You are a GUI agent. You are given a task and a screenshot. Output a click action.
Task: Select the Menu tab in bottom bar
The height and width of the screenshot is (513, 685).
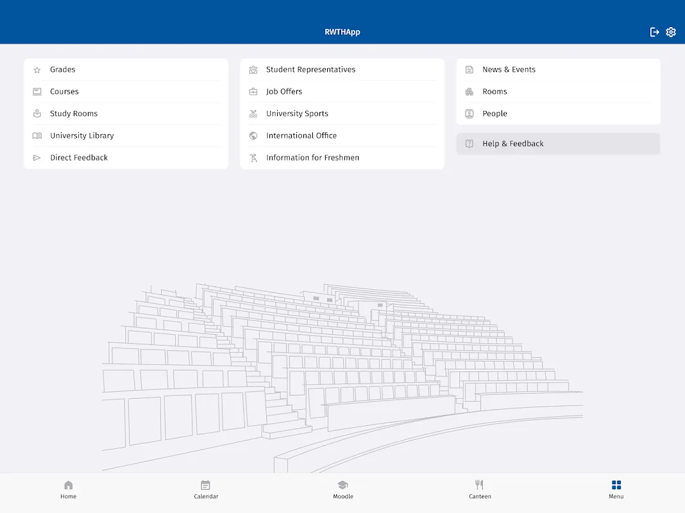click(x=616, y=489)
